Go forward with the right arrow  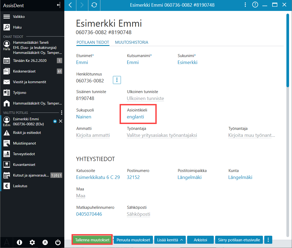[82, 5]
